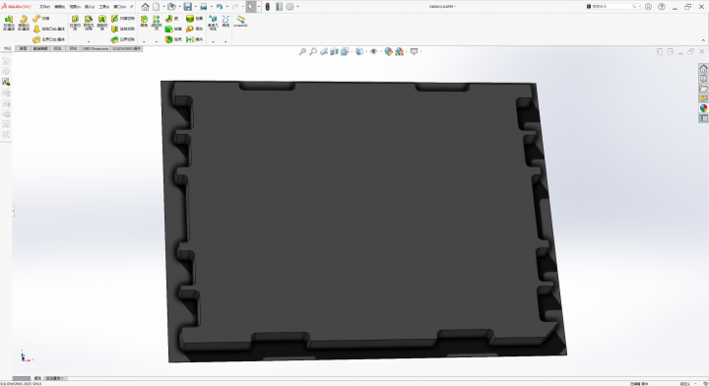Select the Revolved Cut tool
The height and width of the screenshot is (386, 709).
point(102,22)
